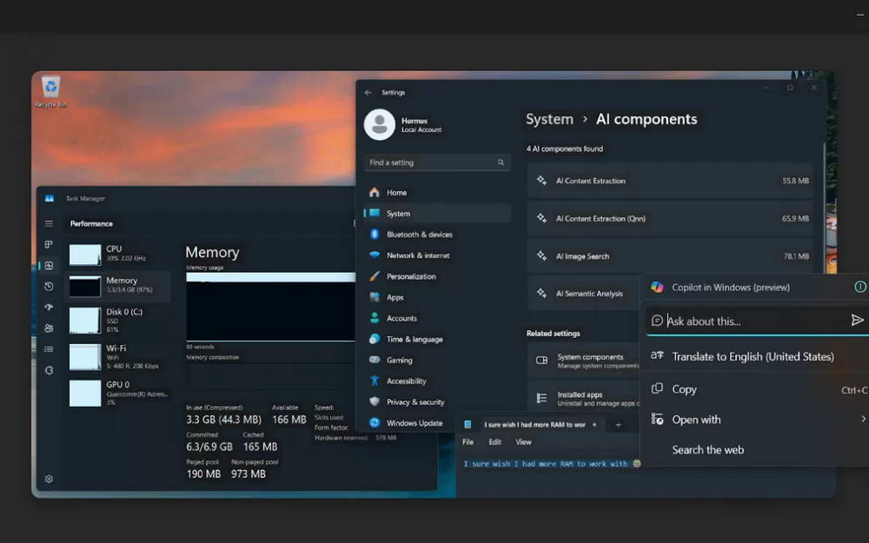Open Privacy & security settings
This screenshot has width=869, height=543.
(437, 401)
